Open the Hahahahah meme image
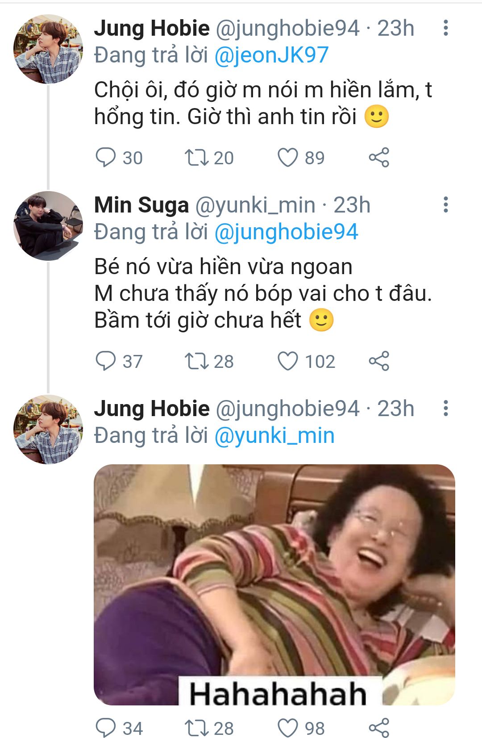Image resolution: width=482 pixels, height=738 pixels. (x=274, y=585)
